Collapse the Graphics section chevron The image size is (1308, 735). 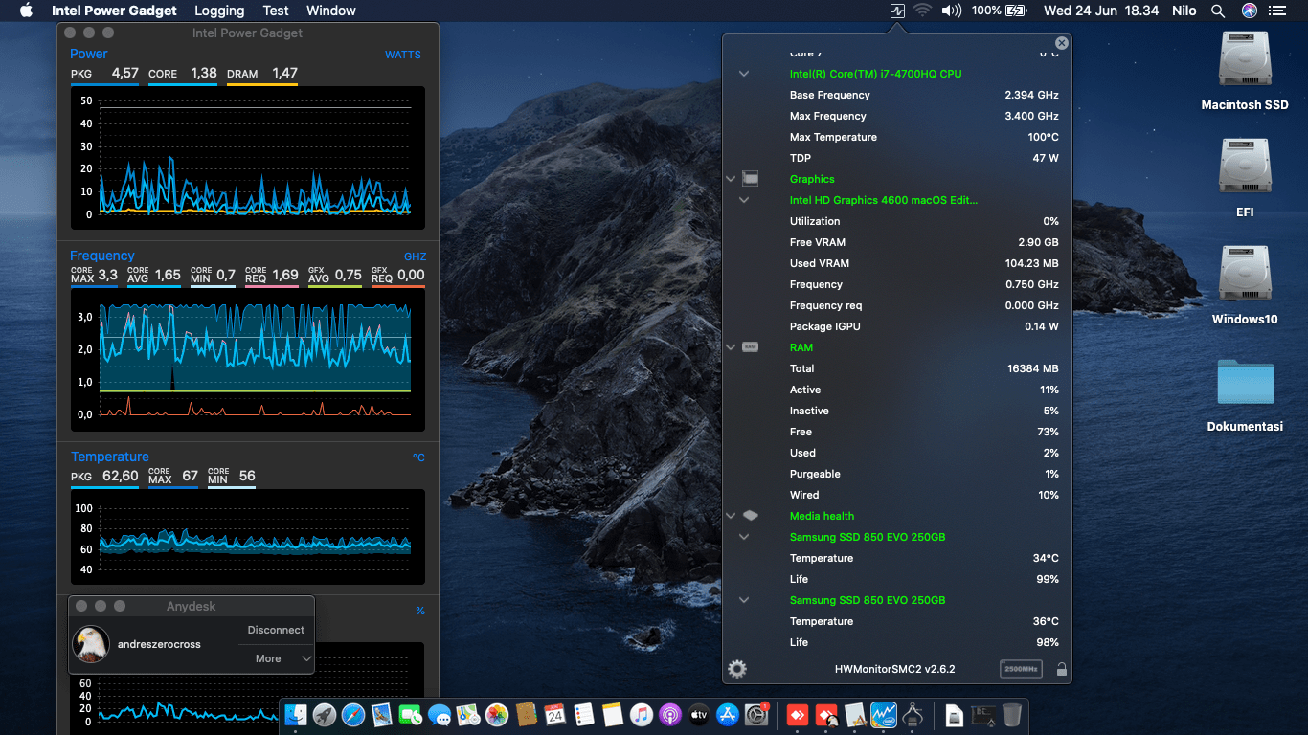[x=731, y=179]
